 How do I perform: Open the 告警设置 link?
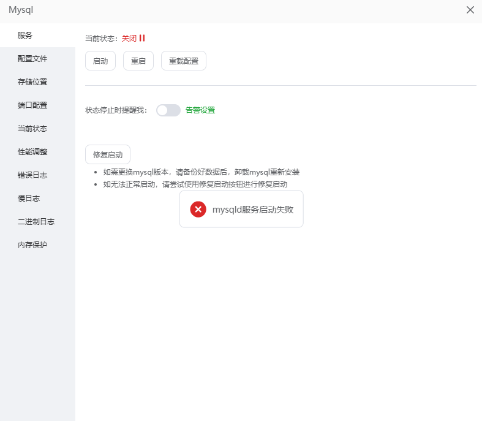point(200,110)
